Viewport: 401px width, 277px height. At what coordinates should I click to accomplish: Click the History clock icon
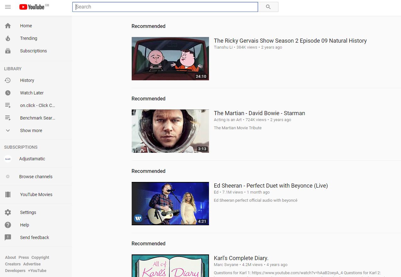(8, 80)
